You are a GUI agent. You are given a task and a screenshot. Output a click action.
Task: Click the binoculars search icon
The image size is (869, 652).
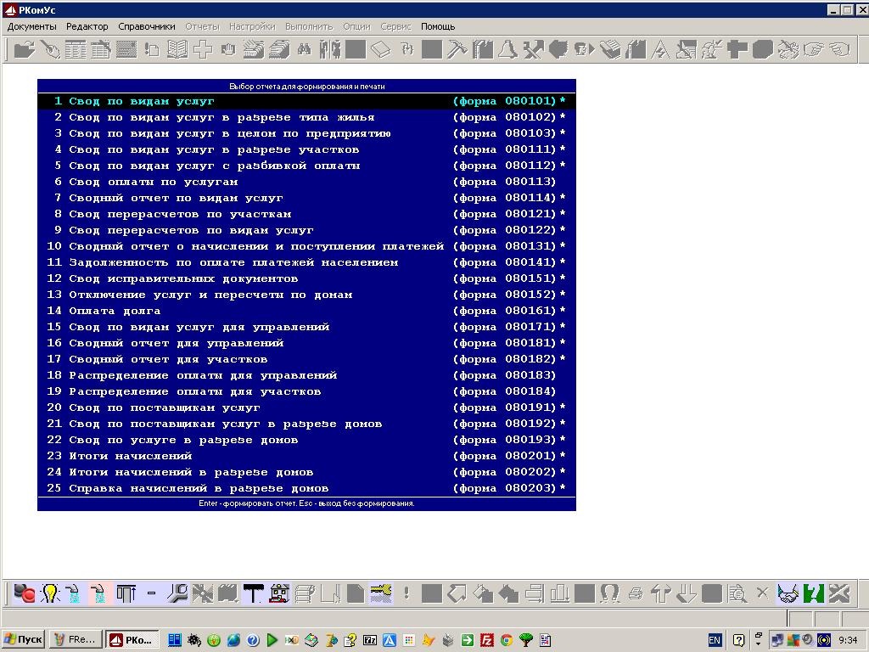(x=304, y=49)
